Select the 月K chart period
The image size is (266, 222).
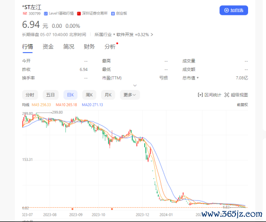(x=108, y=95)
